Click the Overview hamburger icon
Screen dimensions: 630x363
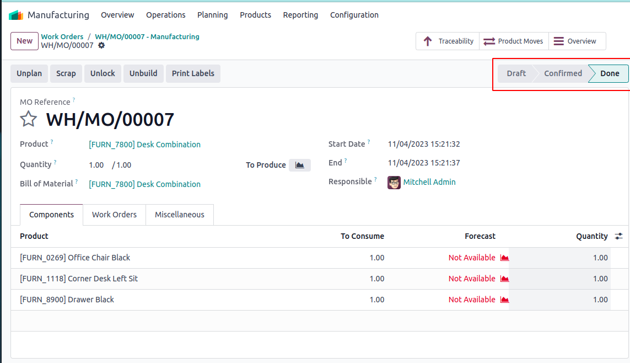pos(558,41)
